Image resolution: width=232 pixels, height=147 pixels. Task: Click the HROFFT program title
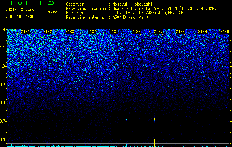pos(23,3)
